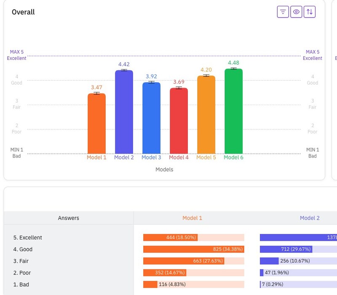Click the 2. Poor row label
This screenshot has width=337, height=295.
22,273
